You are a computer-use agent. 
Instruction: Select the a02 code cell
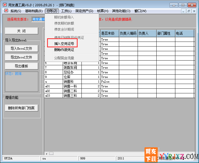(53, 91)
